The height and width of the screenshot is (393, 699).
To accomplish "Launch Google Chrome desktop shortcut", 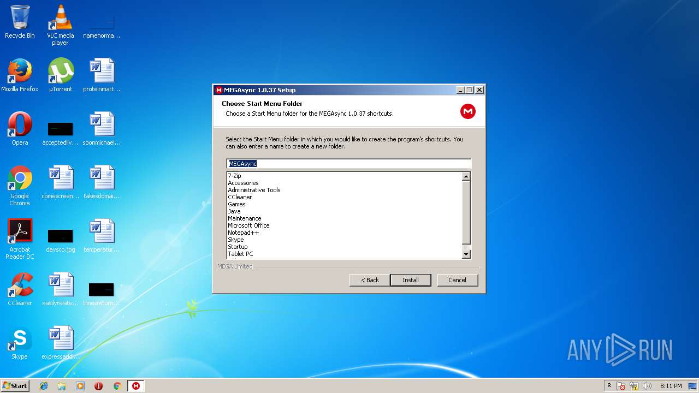I will [20, 186].
